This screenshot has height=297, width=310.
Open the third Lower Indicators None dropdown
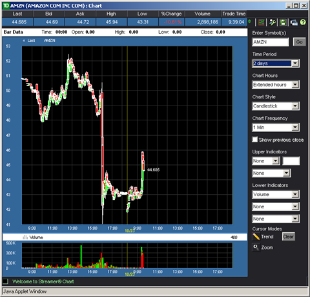(x=276, y=219)
